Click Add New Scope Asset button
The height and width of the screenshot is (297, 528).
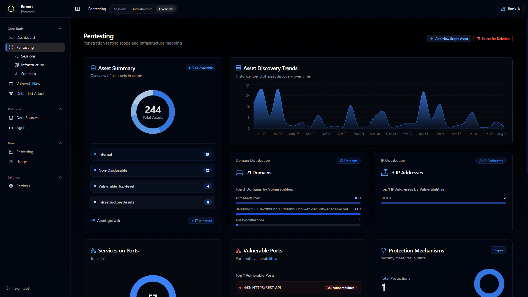449,38
